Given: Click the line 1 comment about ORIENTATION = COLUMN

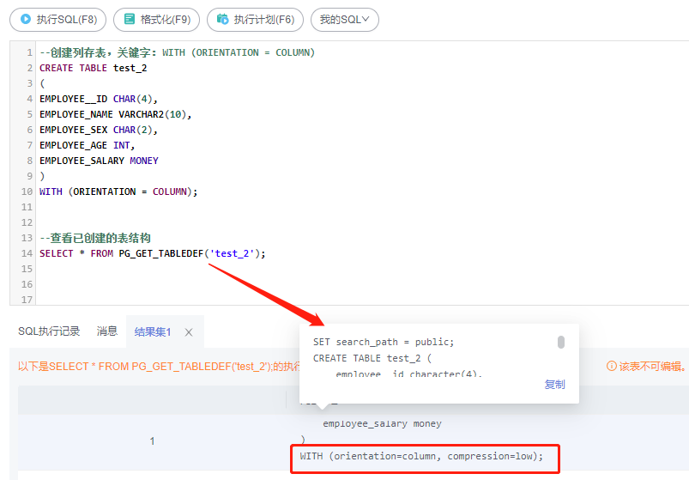Looking at the screenshot, I should coord(177,52).
